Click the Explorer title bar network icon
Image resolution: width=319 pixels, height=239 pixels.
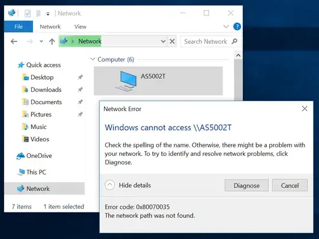pos(12,13)
